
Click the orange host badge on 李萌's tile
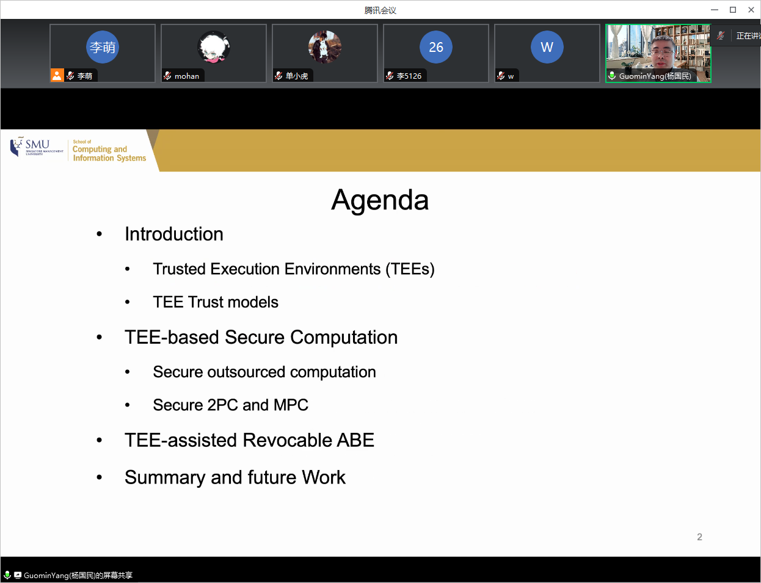[57, 75]
